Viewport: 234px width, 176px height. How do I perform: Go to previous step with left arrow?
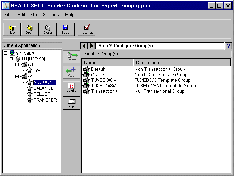pos(84,46)
